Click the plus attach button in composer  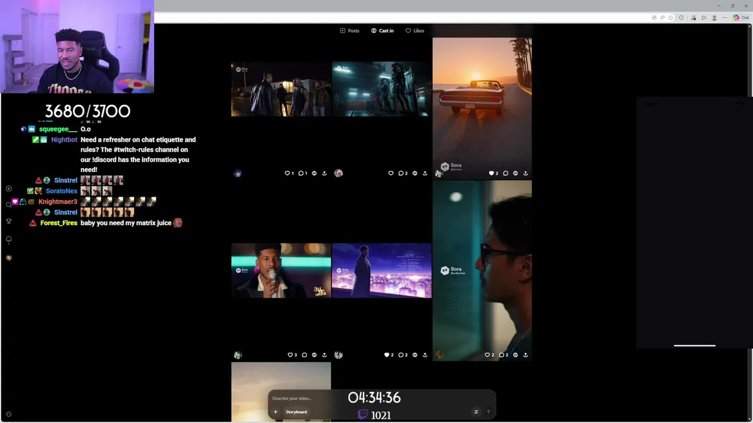[275, 412]
